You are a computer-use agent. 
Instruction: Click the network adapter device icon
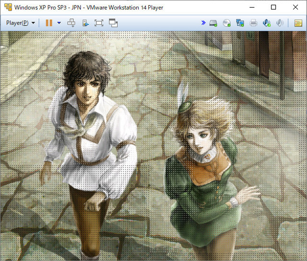pos(240,23)
